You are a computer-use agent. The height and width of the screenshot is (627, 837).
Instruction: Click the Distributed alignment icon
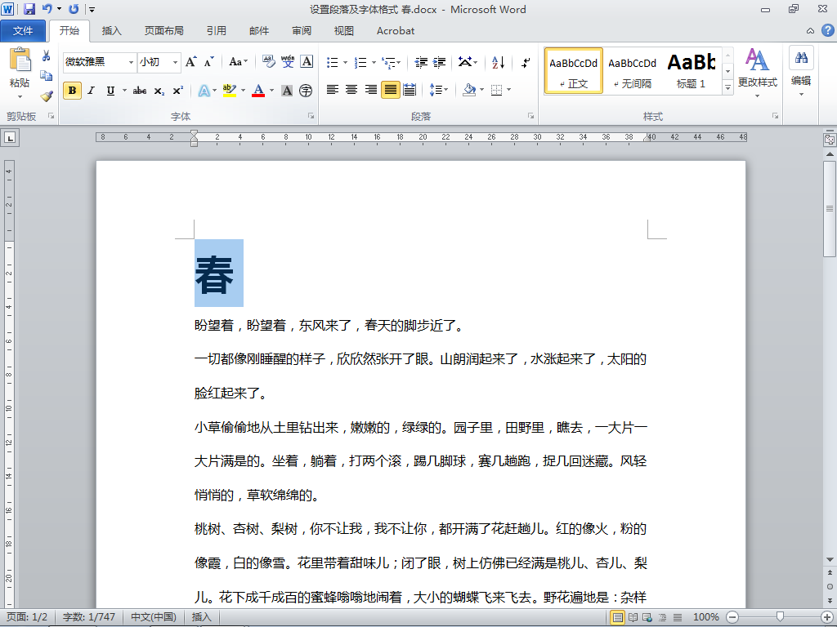click(410, 90)
